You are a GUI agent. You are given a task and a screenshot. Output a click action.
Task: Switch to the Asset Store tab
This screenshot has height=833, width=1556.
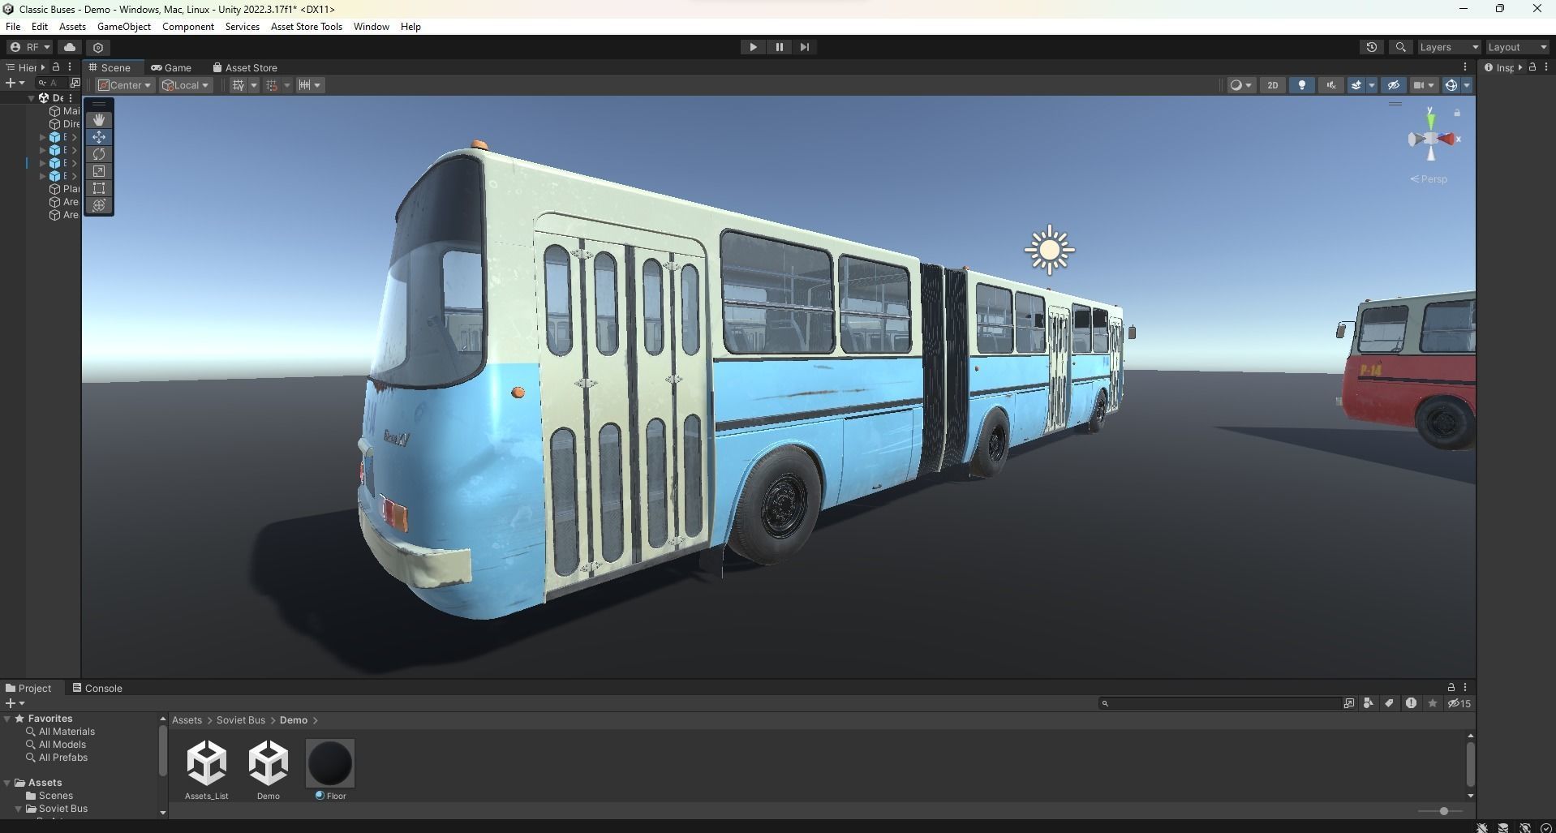pyautogui.click(x=245, y=67)
